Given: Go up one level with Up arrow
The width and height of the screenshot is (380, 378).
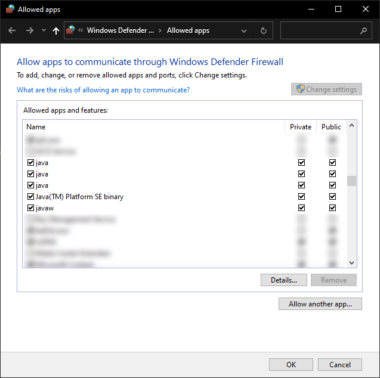Looking at the screenshot, I should (x=56, y=30).
